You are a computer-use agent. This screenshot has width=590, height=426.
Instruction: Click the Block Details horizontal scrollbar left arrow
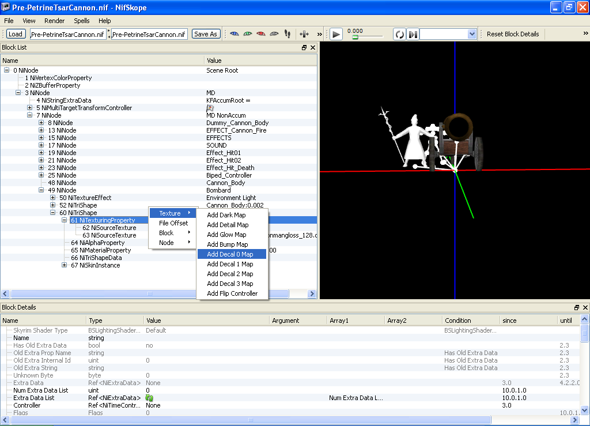5,420
